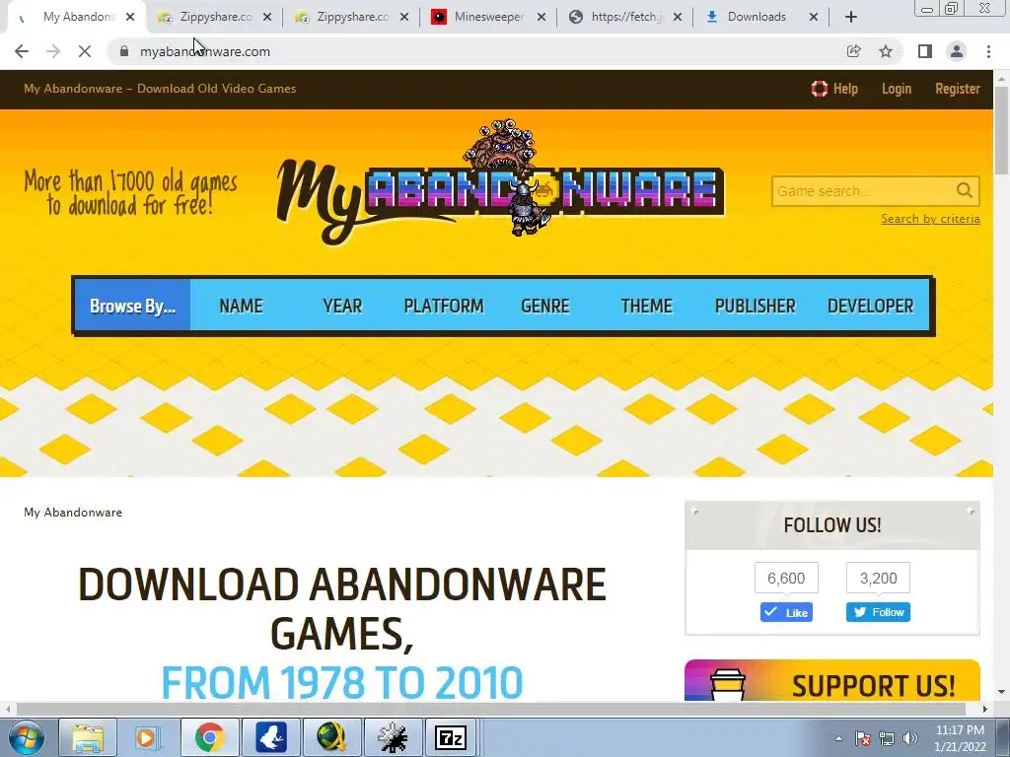Browse games by PLATFORM

click(443, 306)
